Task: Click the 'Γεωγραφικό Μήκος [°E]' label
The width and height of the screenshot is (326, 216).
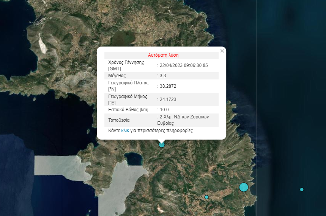Action: [128, 99]
